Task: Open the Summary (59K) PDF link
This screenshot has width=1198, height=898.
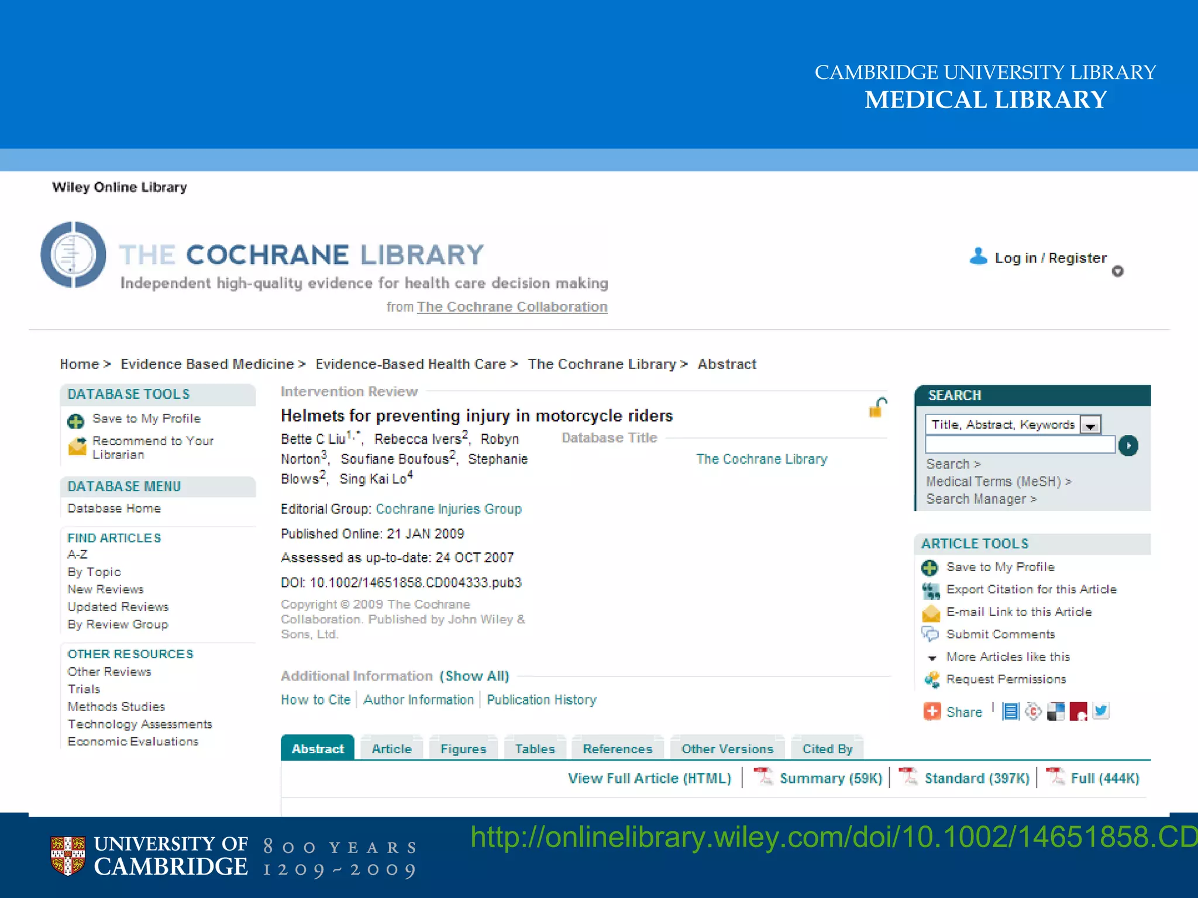Action: pos(831,778)
